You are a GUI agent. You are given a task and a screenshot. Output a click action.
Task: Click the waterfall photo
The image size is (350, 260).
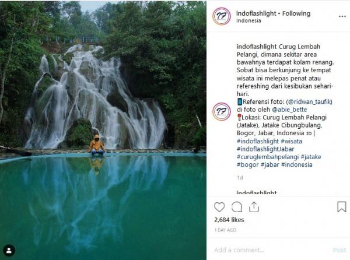(x=103, y=117)
